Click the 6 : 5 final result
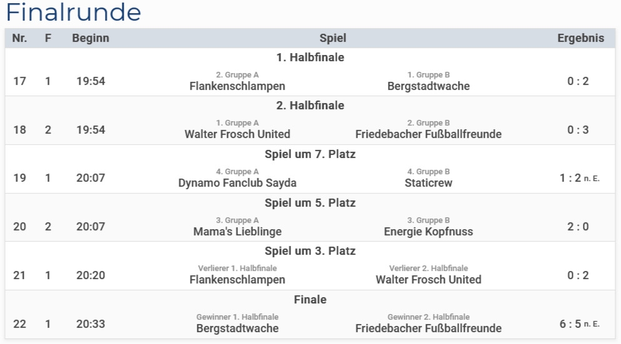The image size is (621, 344). click(x=570, y=324)
